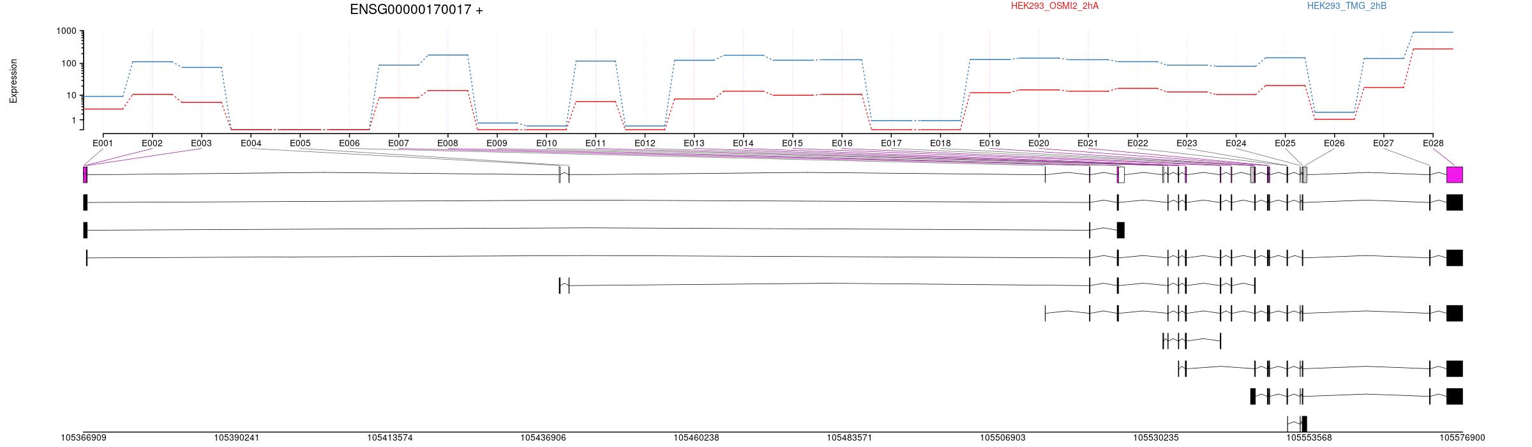Click red expression segment above E014
Viewport: 1532px width, 447px height.
[743, 91]
